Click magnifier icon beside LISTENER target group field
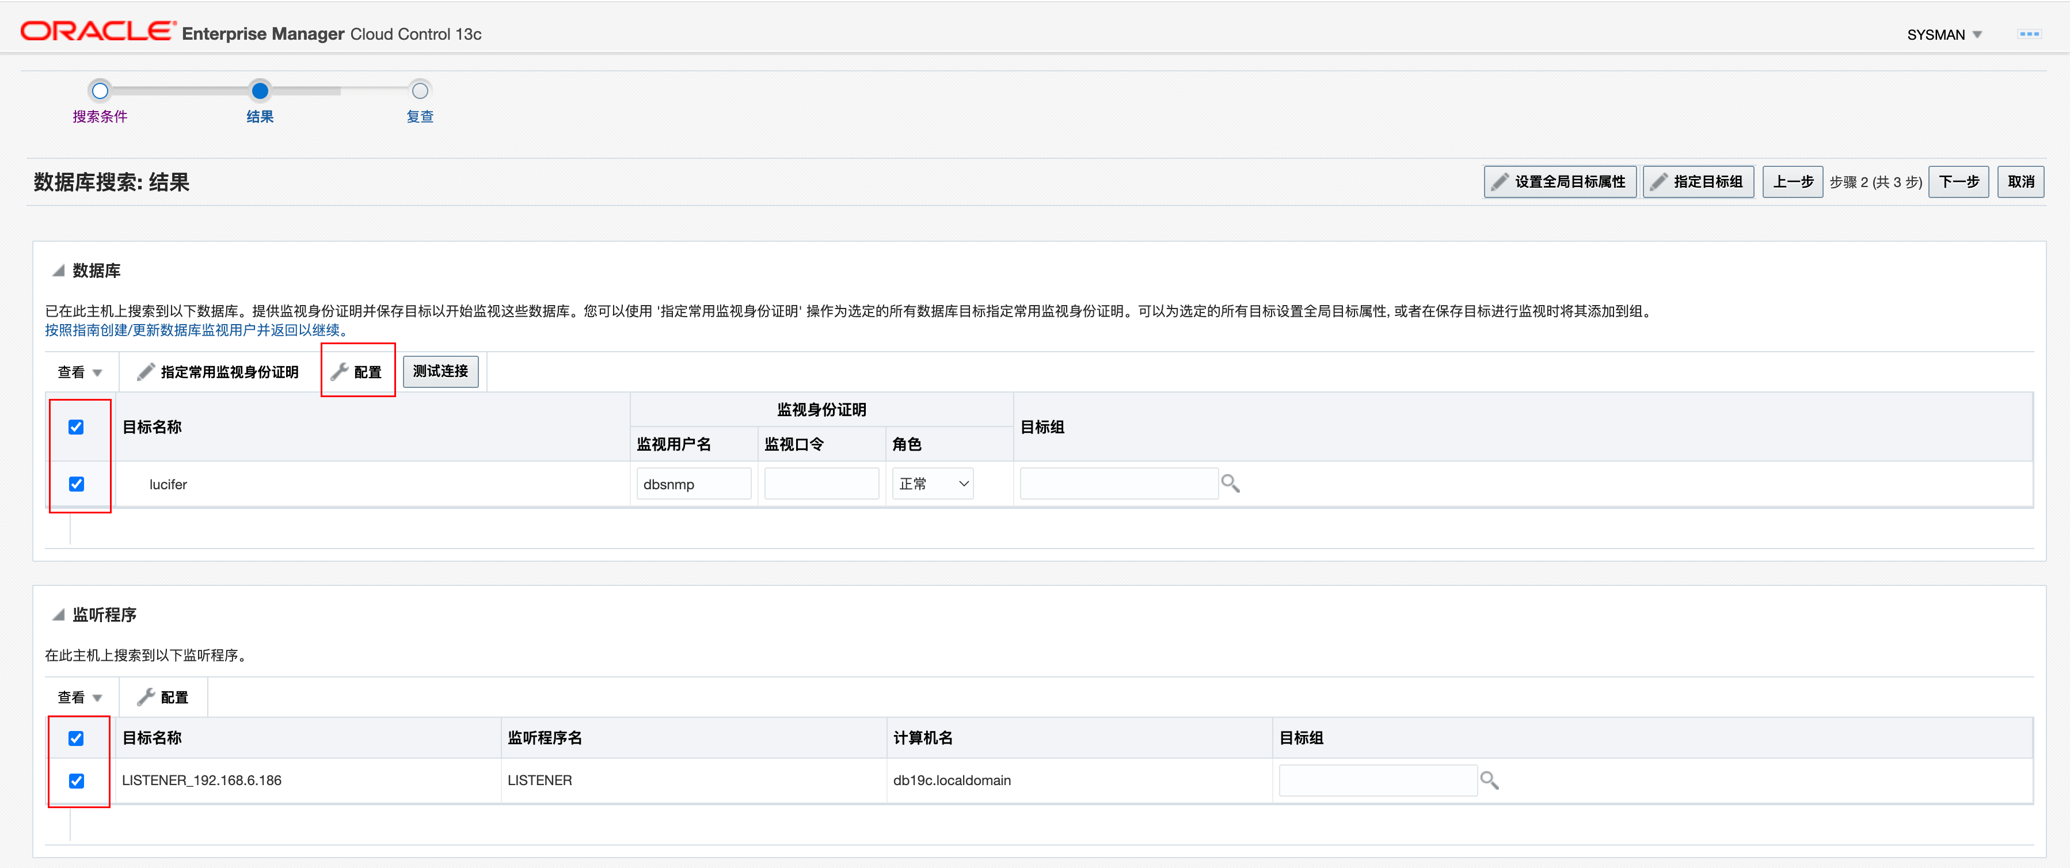2070x868 pixels. click(x=1488, y=779)
